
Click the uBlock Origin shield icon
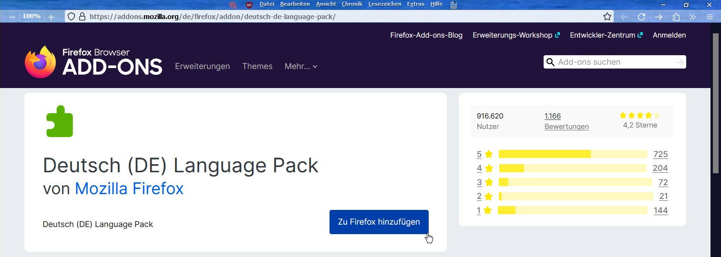249,5
